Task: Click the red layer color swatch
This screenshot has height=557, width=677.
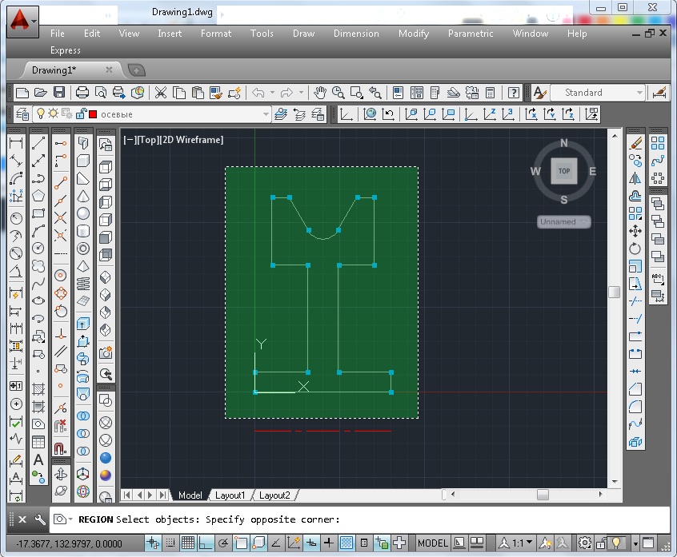Action: click(93, 114)
